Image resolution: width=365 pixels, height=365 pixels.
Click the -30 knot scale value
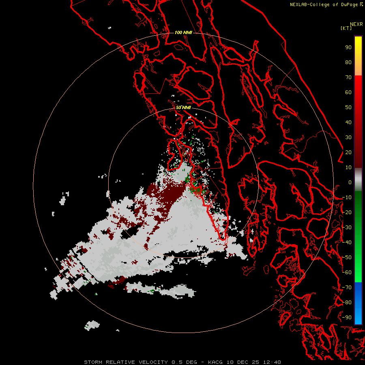click(x=347, y=228)
